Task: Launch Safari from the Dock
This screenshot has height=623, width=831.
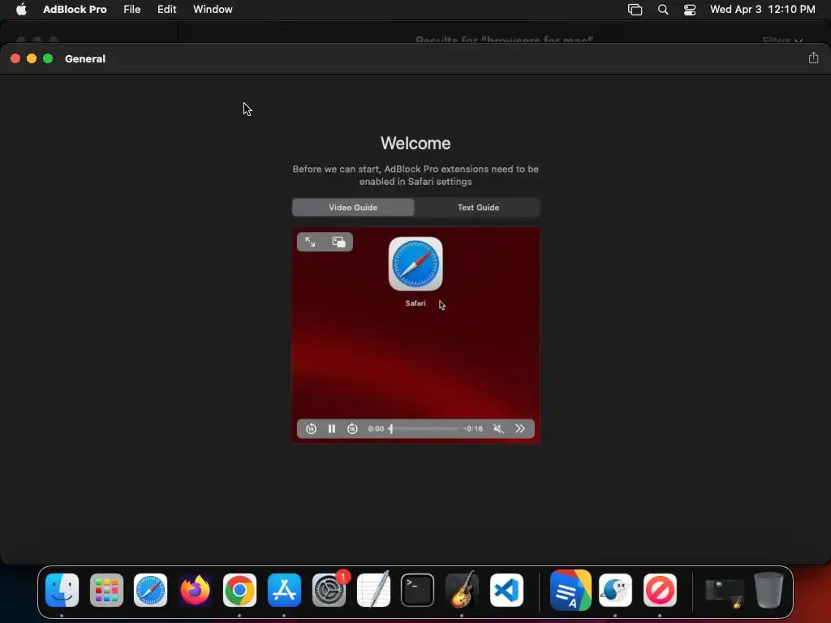Action: tap(150, 591)
